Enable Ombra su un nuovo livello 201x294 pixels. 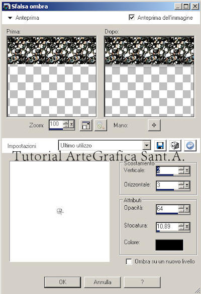tap(129, 261)
